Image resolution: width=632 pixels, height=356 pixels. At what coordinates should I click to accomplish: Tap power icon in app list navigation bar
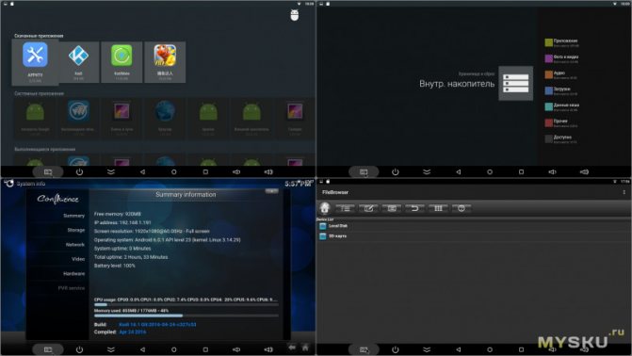point(79,171)
